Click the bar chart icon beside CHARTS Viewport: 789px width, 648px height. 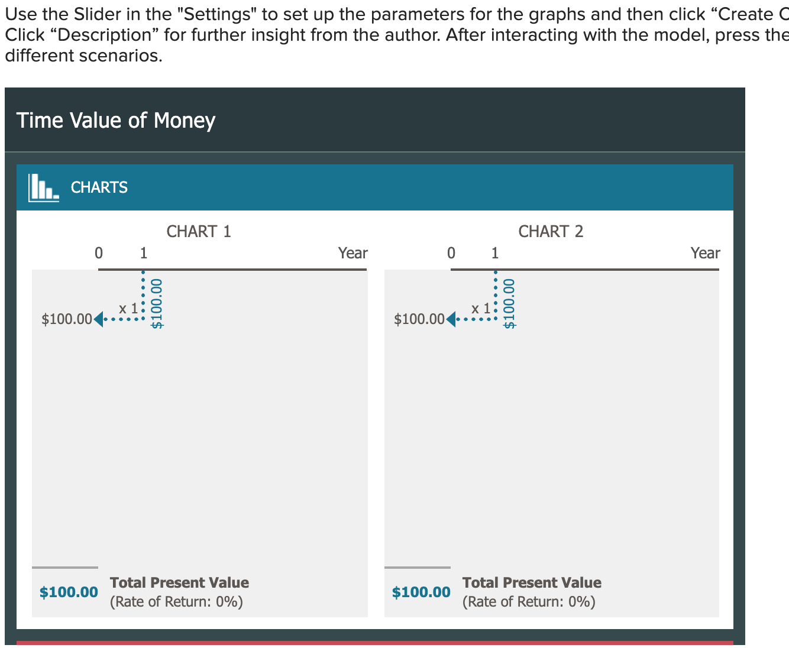[43, 187]
